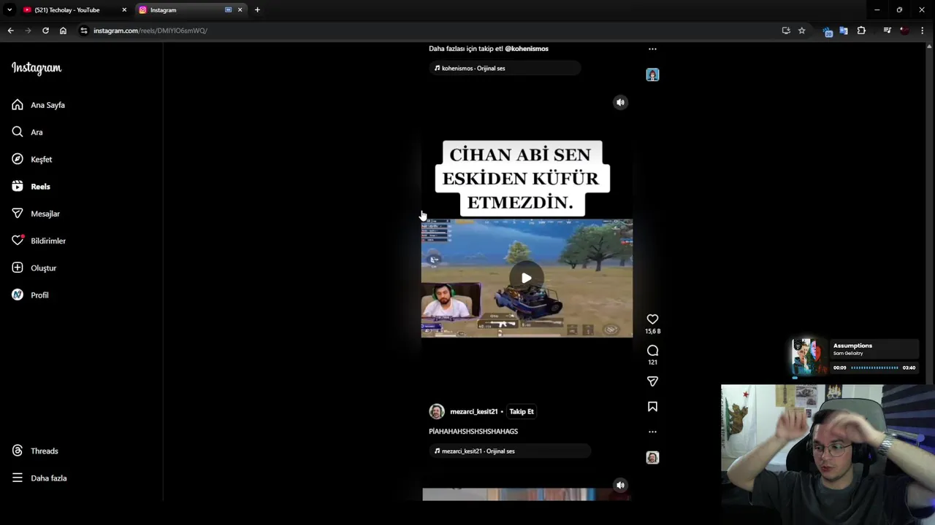The height and width of the screenshot is (525, 935).
Task: Click the address bar URL
Action: click(150, 31)
